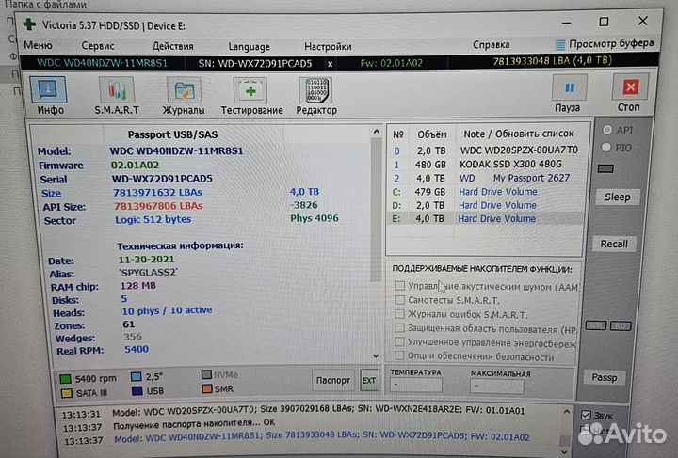Click the small indicator box under PIO
Screen dimensions: 678x458
click(x=605, y=168)
